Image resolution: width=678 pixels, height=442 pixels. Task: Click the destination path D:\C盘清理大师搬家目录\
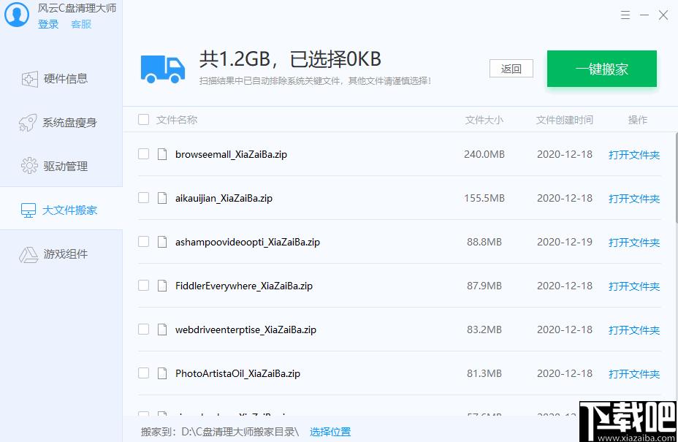pos(240,432)
